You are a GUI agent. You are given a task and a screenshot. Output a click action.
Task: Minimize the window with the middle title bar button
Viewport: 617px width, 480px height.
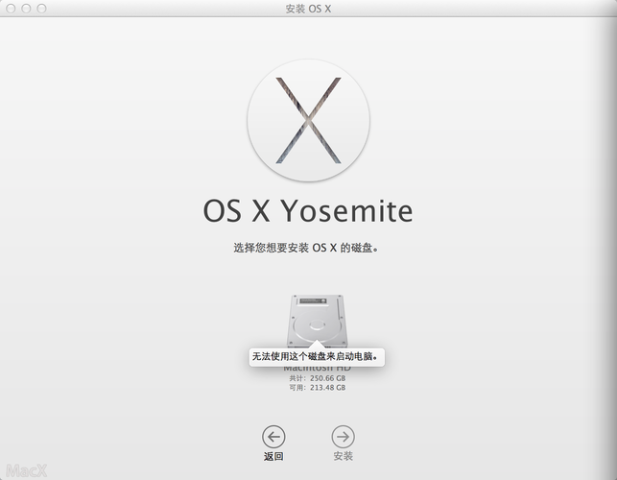point(26,9)
